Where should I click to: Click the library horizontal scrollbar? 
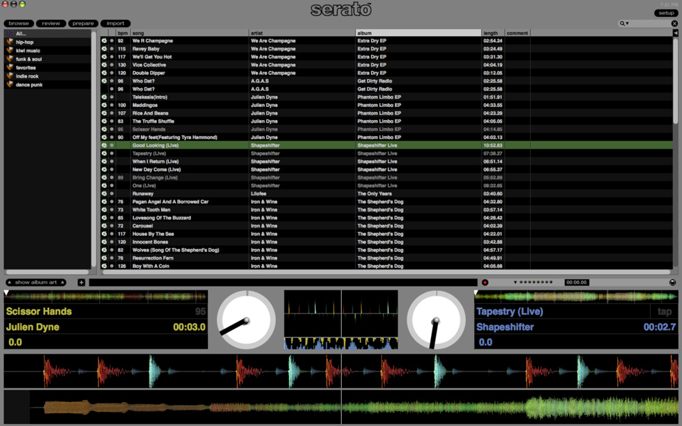pyautogui.click(x=386, y=272)
